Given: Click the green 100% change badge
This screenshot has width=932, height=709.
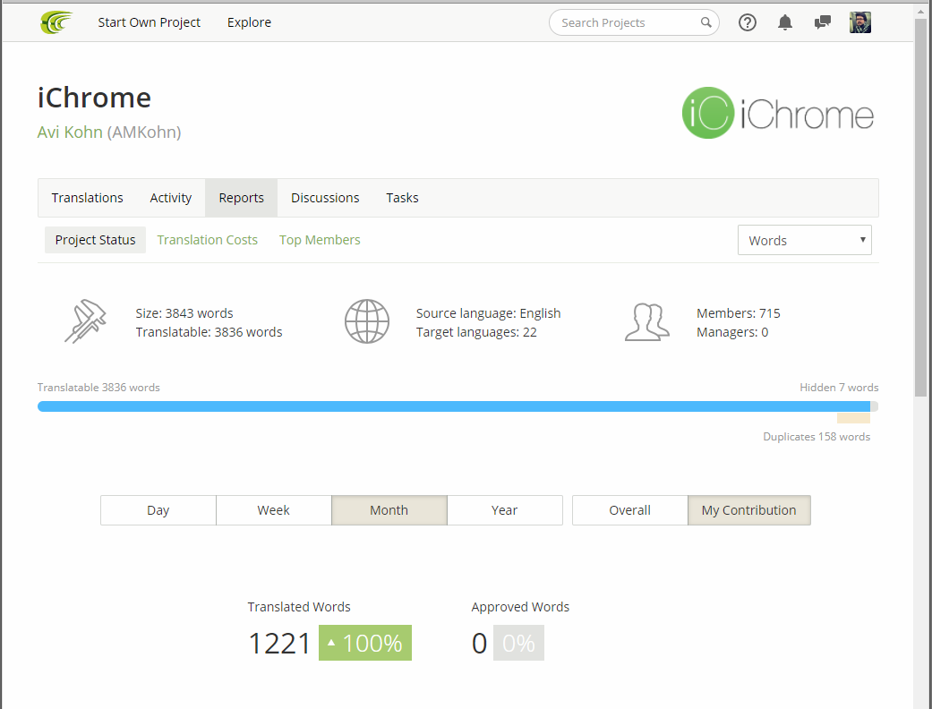Looking at the screenshot, I should point(365,643).
